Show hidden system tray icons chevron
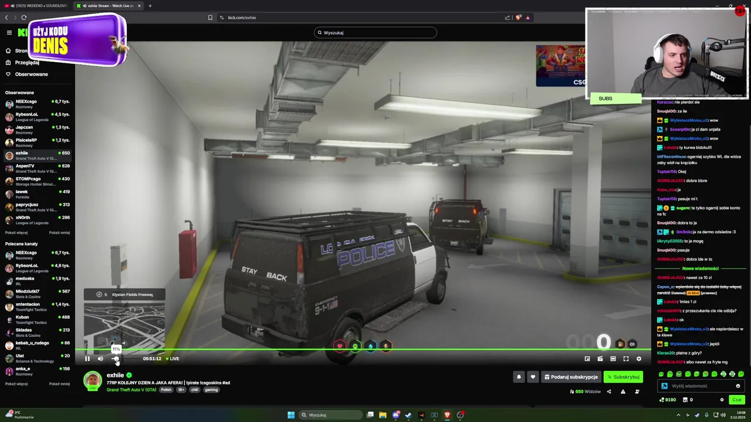This screenshot has width=751, height=422. pos(679,415)
